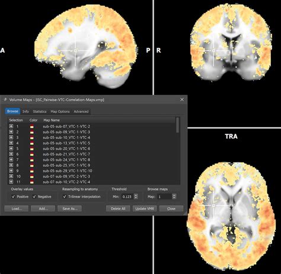Switch to the Info tab
The height and width of the screenshot is (274, 281).
[25, 111]
